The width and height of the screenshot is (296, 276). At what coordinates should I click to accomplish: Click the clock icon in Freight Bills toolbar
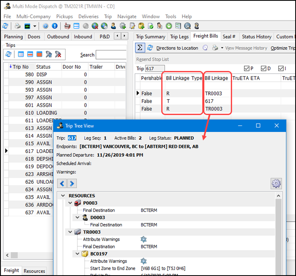tap(205, 48)
